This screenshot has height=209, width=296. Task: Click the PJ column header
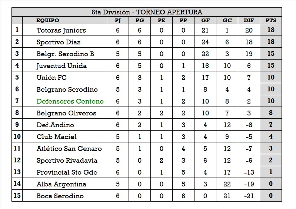coord(118,20)
